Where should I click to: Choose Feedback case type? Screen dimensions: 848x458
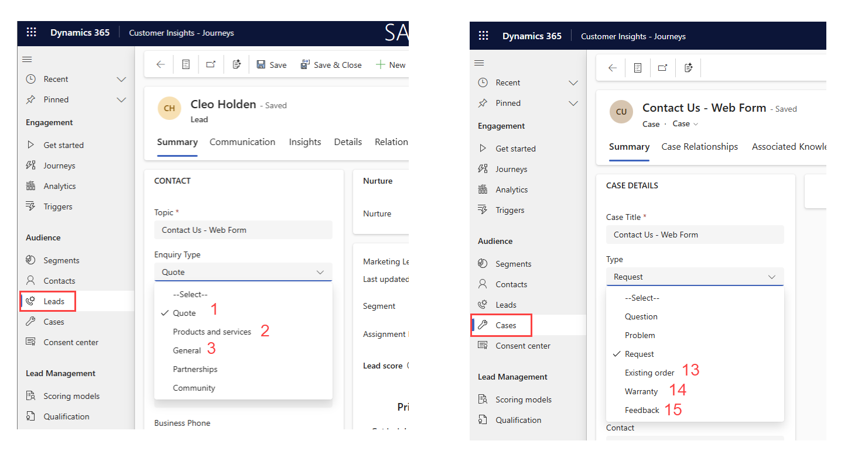click(x=642, y=410)
